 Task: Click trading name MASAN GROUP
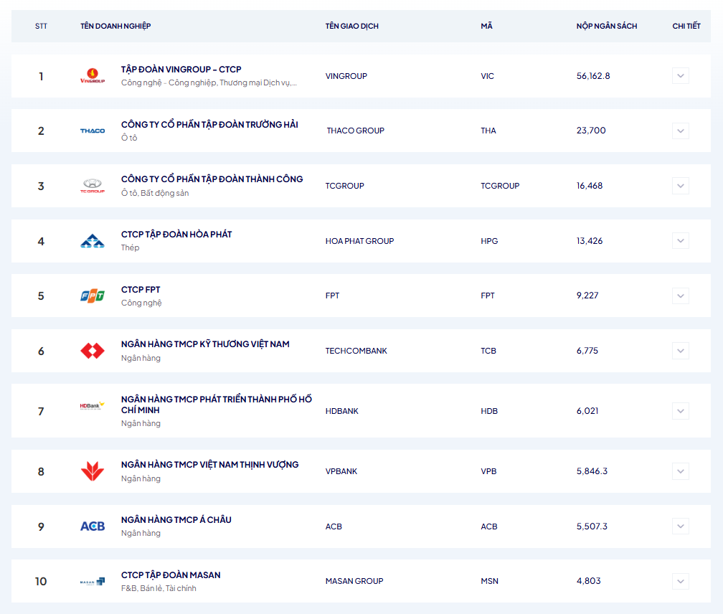(x=354, y=581)
